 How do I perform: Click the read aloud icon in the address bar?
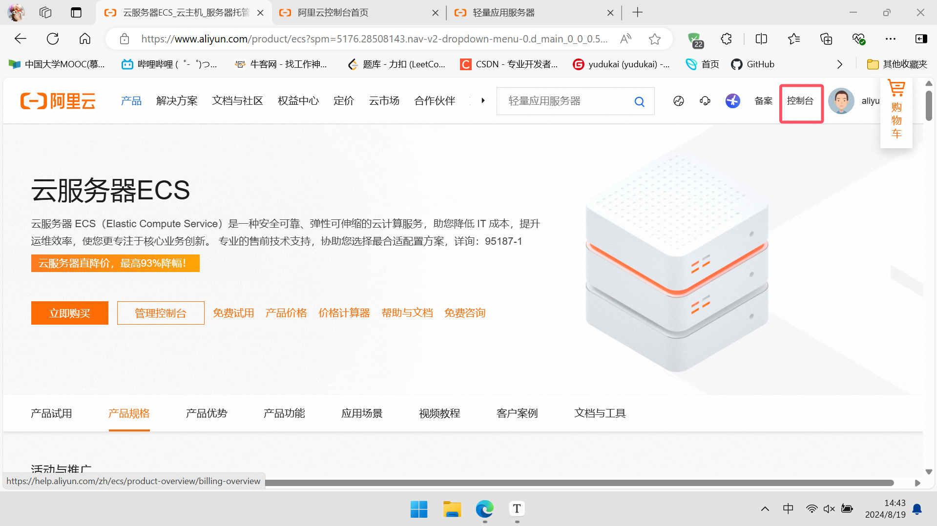pyautogui.click(x=625, y=39)
